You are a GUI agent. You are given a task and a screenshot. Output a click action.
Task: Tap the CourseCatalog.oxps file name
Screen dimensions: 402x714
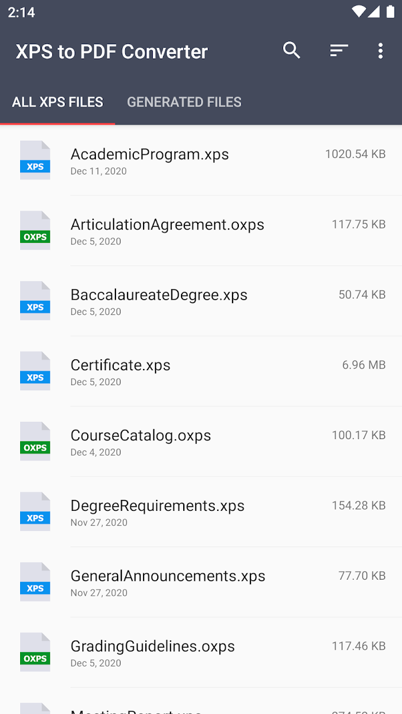tap(141, 436)
